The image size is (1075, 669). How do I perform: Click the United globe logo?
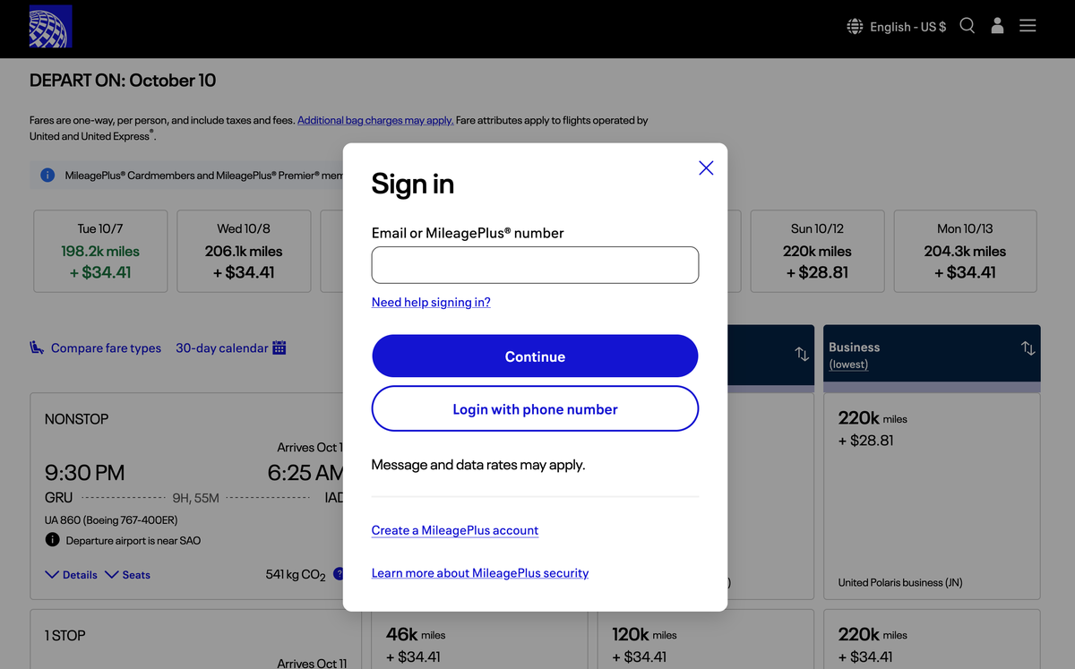pyautogui.click(x=50, y=26)
